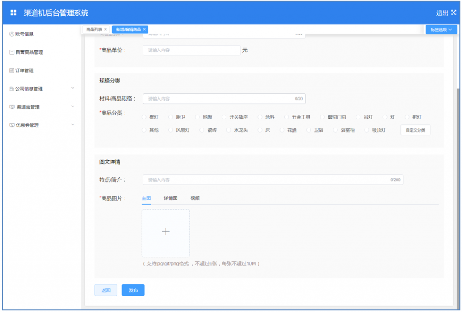
Task: Select the 厨卫 category radio
Action: pyautogui.click(x=171, y=117)
